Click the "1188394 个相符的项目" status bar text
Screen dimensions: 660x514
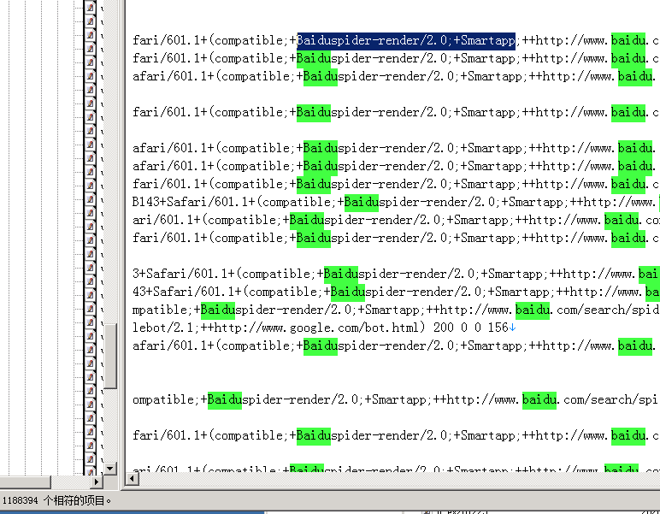(56, 500)
